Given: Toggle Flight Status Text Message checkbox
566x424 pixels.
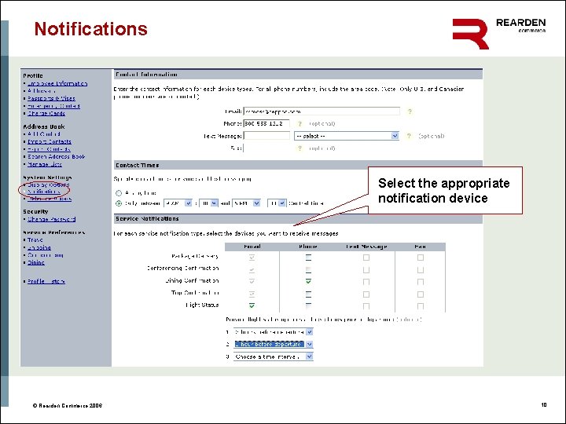Looking at the screenshot, I should [x=366, y=306].
